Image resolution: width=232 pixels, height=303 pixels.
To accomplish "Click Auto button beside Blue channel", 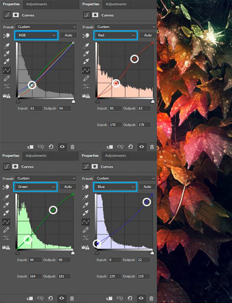I will click(147, 187).
